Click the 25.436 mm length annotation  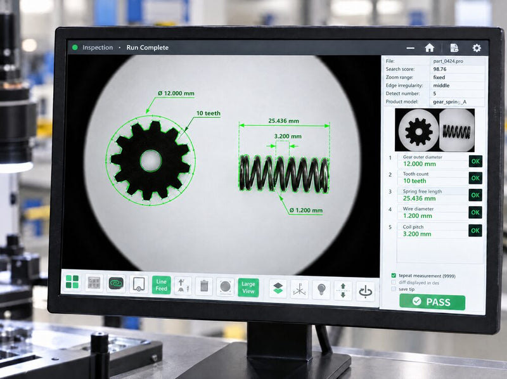283,121
